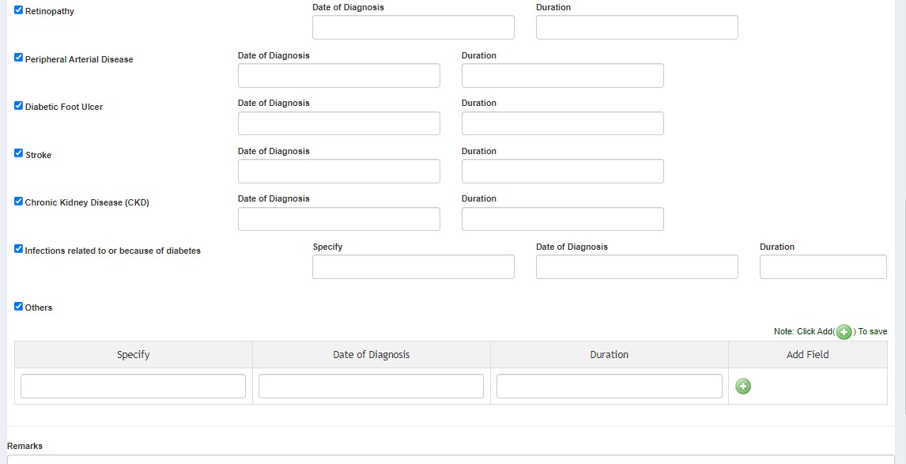This screenshot has width=906, height=464.
Task: Toggle Infections related to diabetes checkbox
Action: click(x=18, y=249)
